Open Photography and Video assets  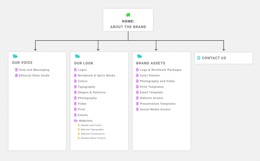pos(157,81)
